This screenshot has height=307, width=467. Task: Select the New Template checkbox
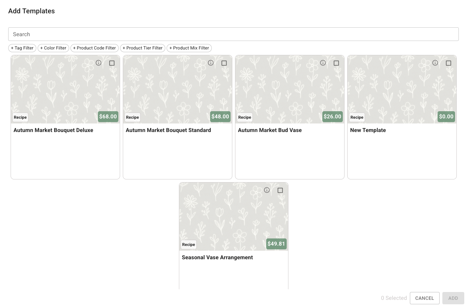449,63
